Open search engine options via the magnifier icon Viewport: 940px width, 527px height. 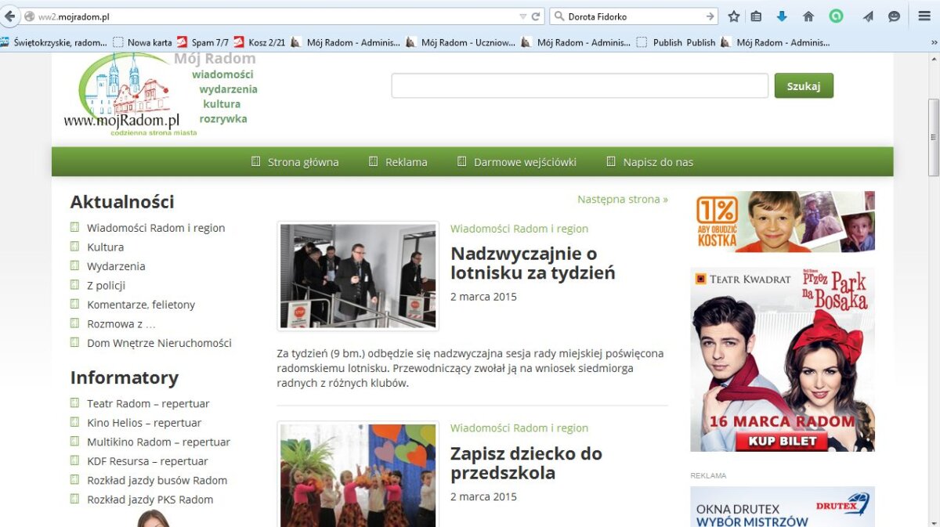coord(559,16)
